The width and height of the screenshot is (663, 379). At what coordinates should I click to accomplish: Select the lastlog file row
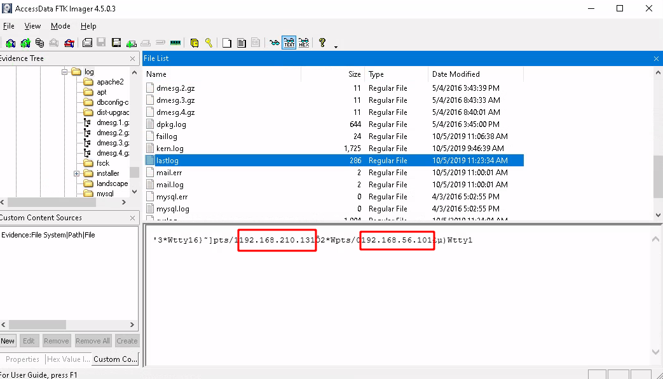coord(334,161)
